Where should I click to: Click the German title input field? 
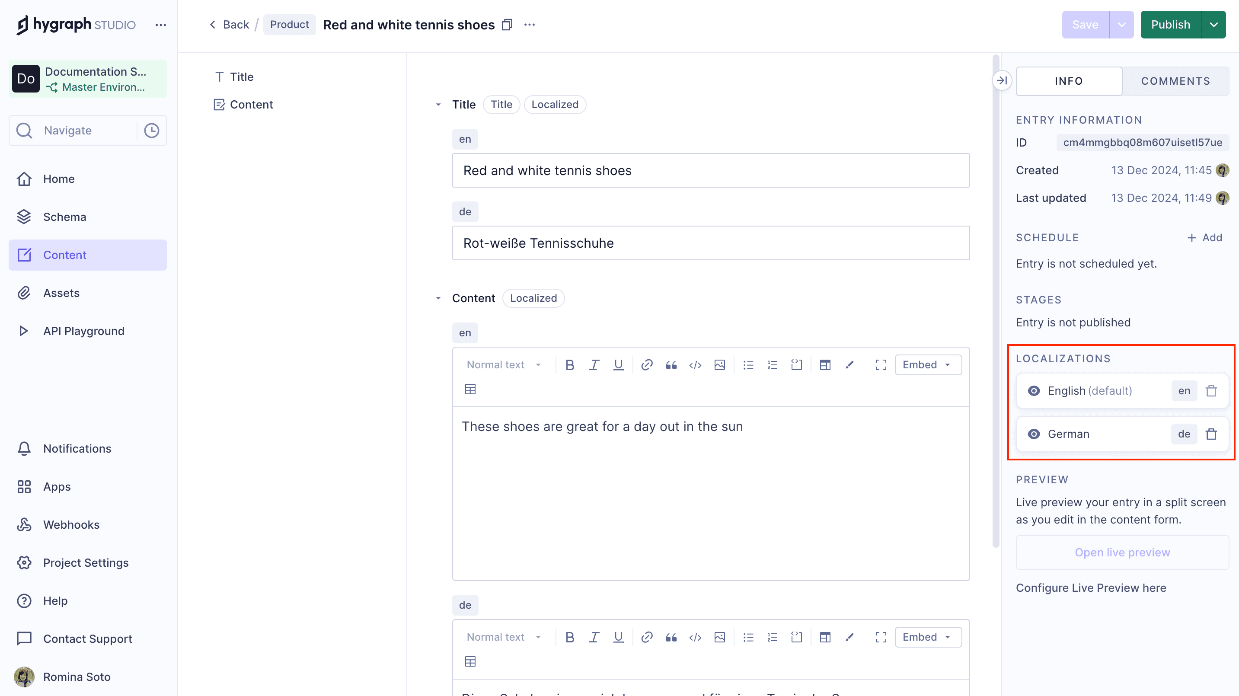[710, 243]
